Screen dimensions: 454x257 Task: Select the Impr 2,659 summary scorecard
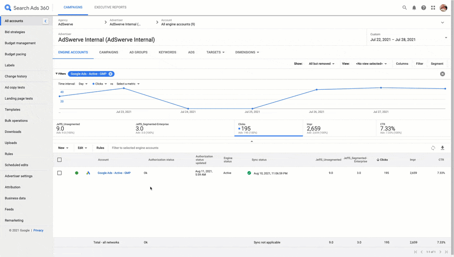[340, 128]
